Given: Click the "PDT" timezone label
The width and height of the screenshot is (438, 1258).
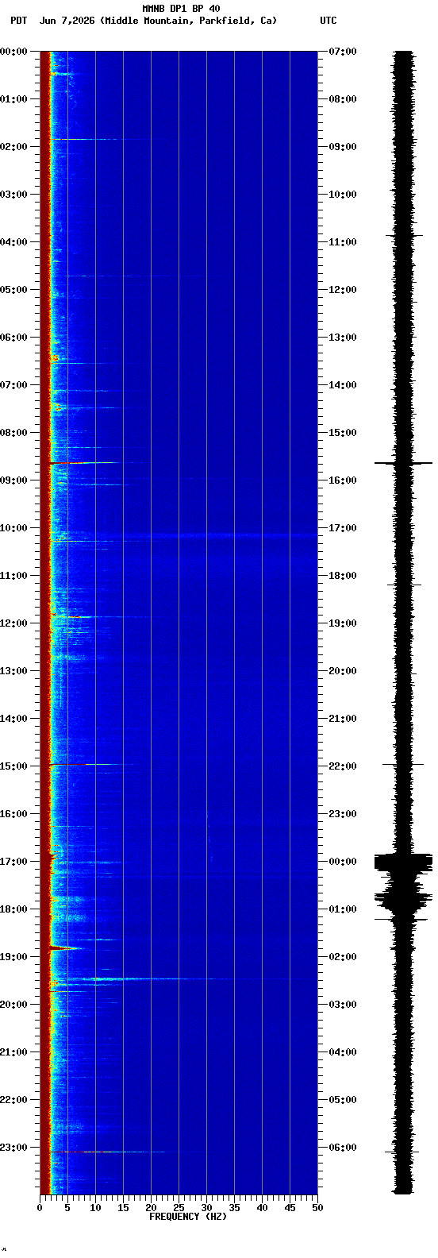Looking at the screenshot, I should point(18,21).
